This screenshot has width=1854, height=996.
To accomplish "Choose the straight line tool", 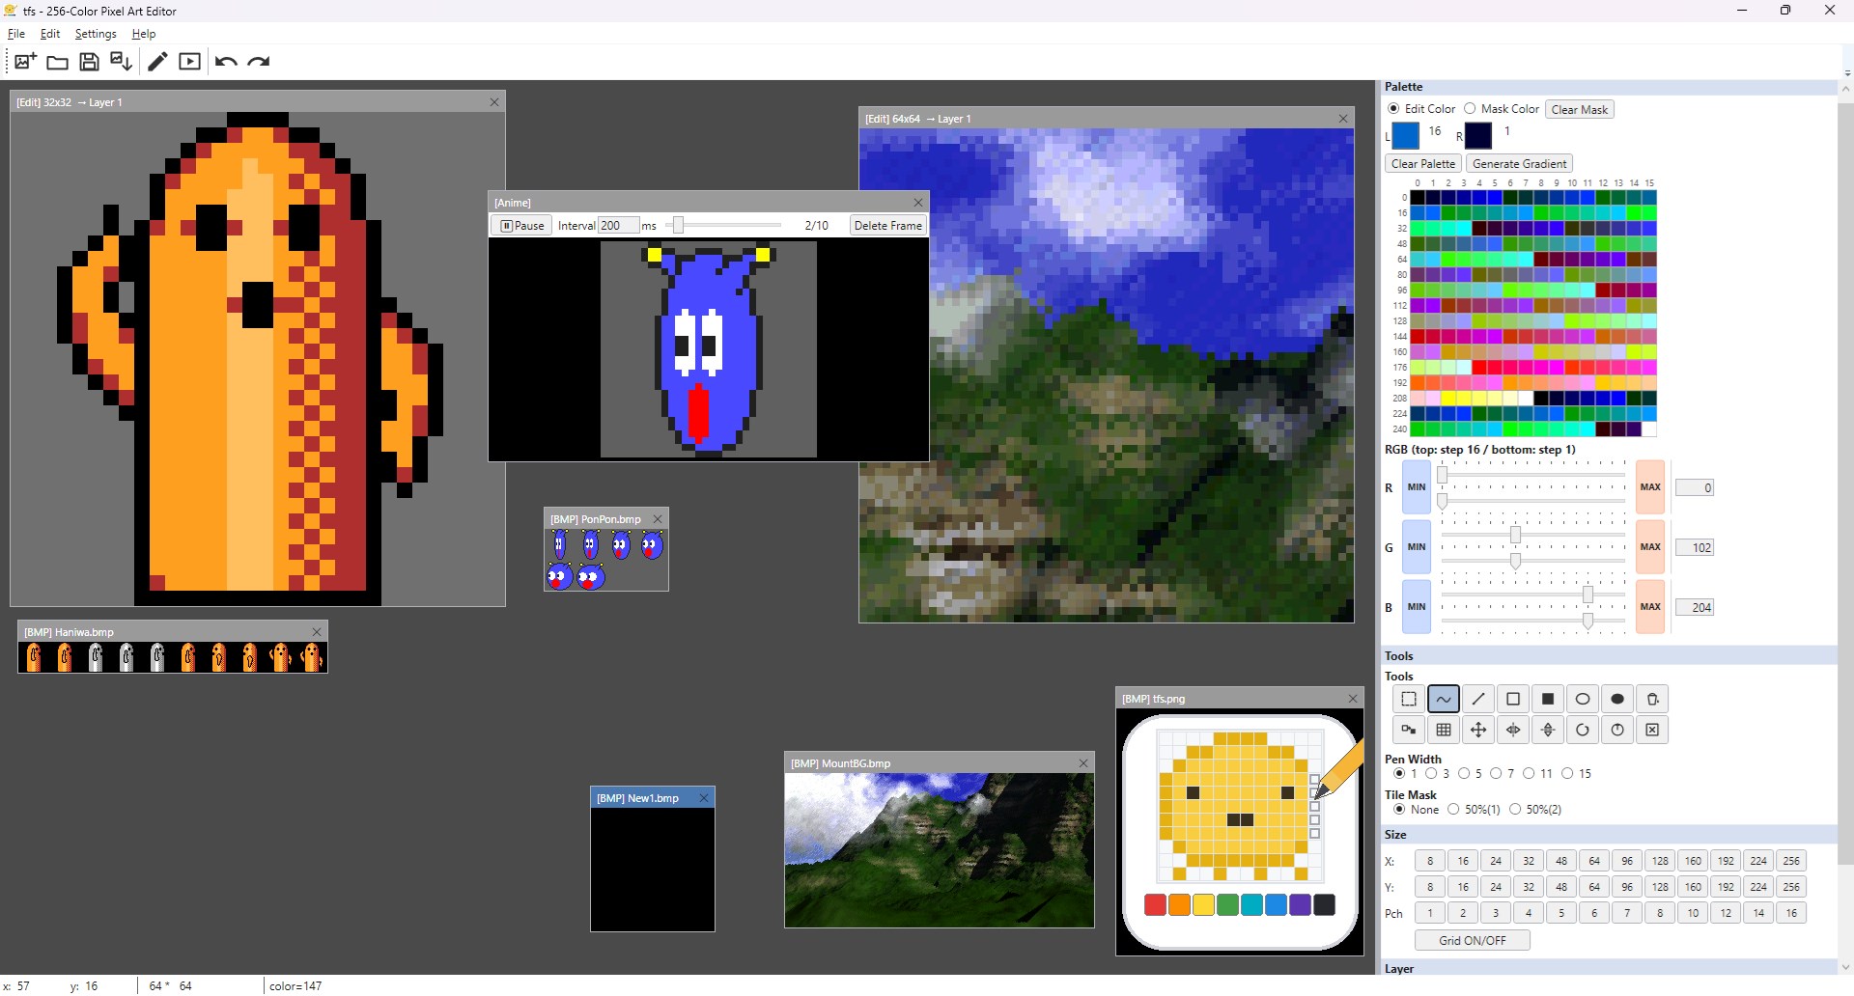I will [1478, 700].
